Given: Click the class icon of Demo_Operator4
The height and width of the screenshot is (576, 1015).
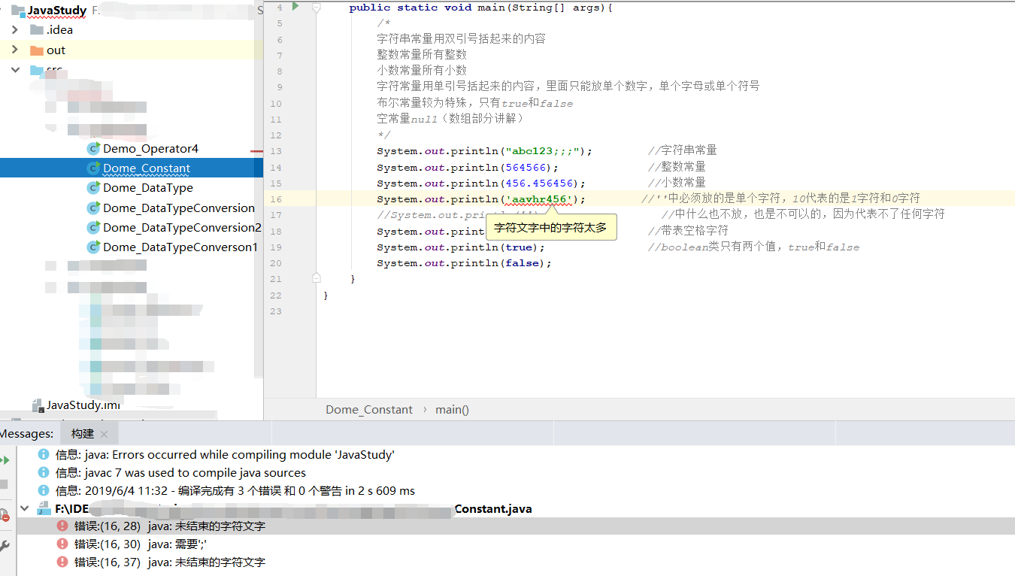Looking at the screenshot, I should click(x=93, y=149).
